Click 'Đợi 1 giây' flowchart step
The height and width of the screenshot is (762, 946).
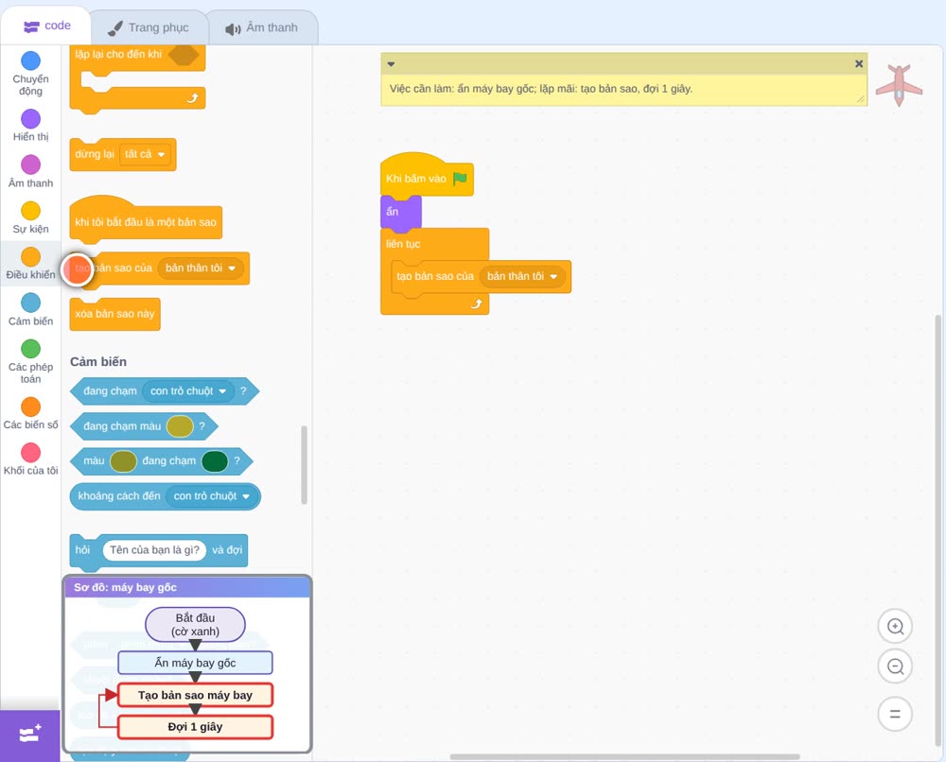(195, 727)
